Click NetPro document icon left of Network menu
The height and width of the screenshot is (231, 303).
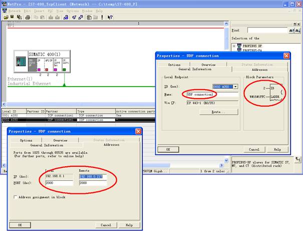pos(5,11)
